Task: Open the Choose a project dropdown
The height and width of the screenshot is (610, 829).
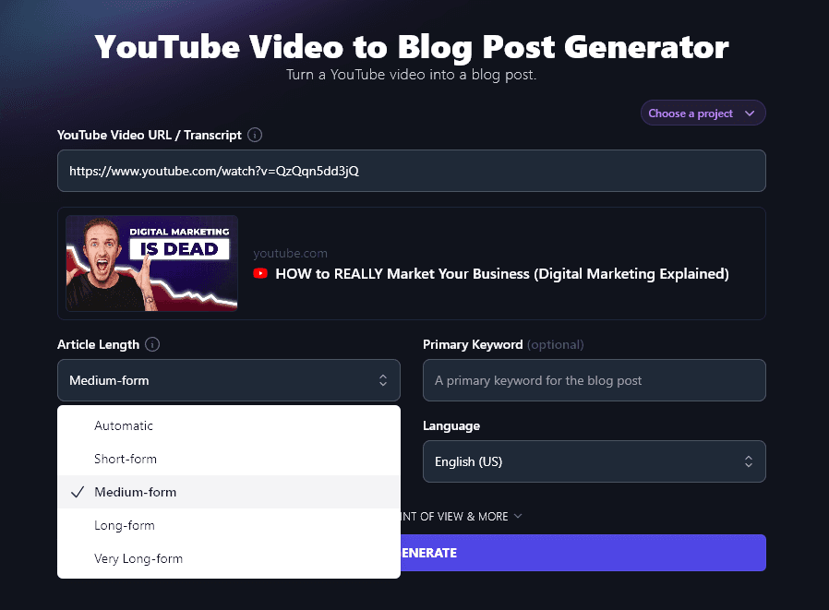Action: point(702,114)
